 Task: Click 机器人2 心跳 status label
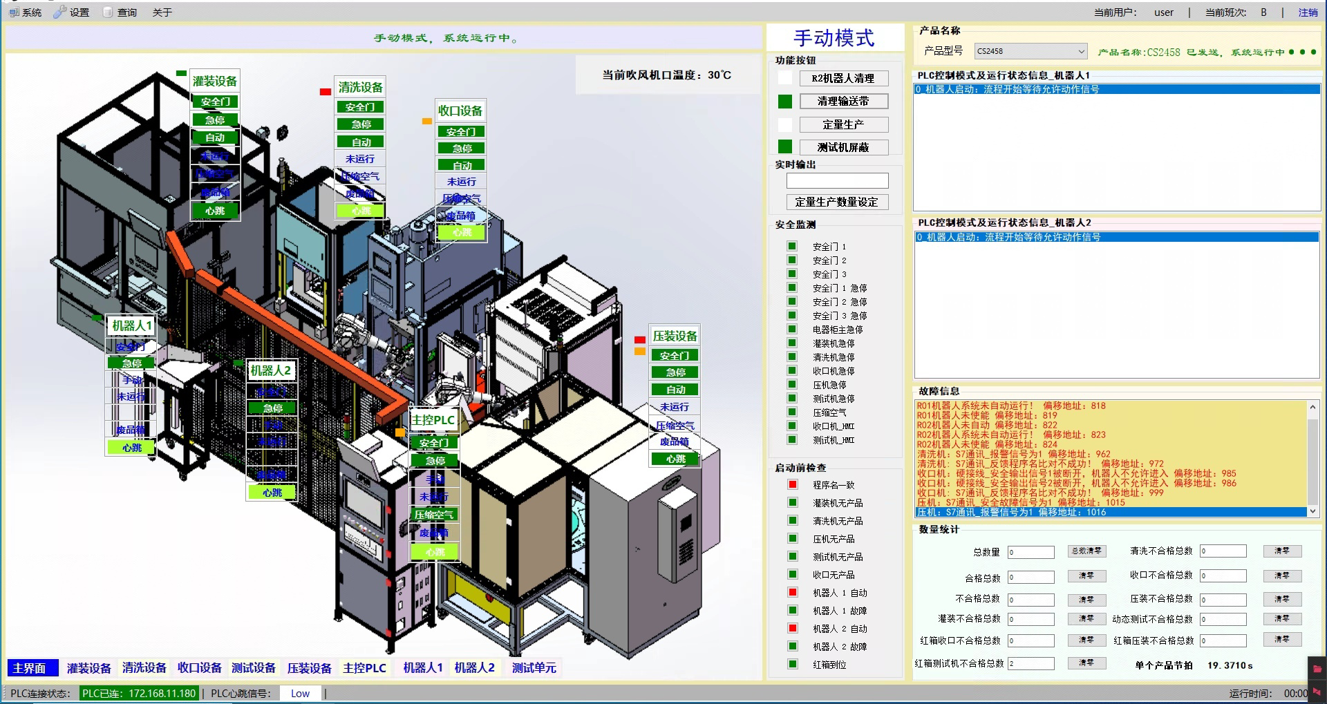272,493
